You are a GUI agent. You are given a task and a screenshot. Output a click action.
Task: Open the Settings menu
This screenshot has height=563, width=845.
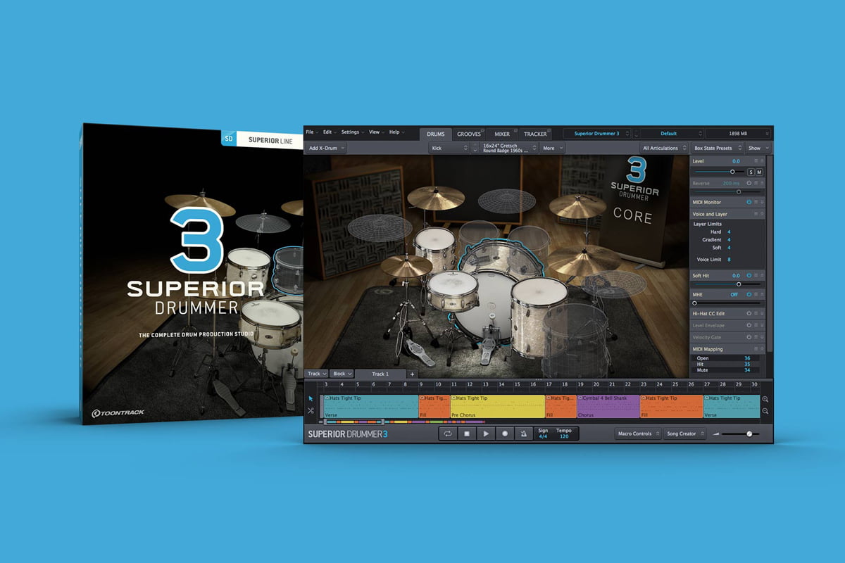(x=352, y=132)
